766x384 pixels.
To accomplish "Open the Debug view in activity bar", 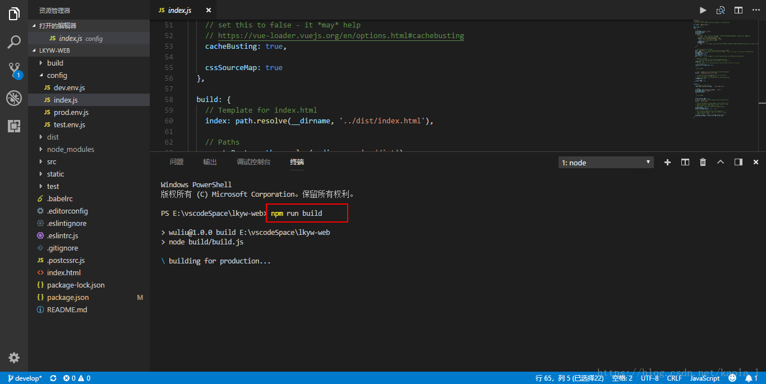I will click(14, 98).
